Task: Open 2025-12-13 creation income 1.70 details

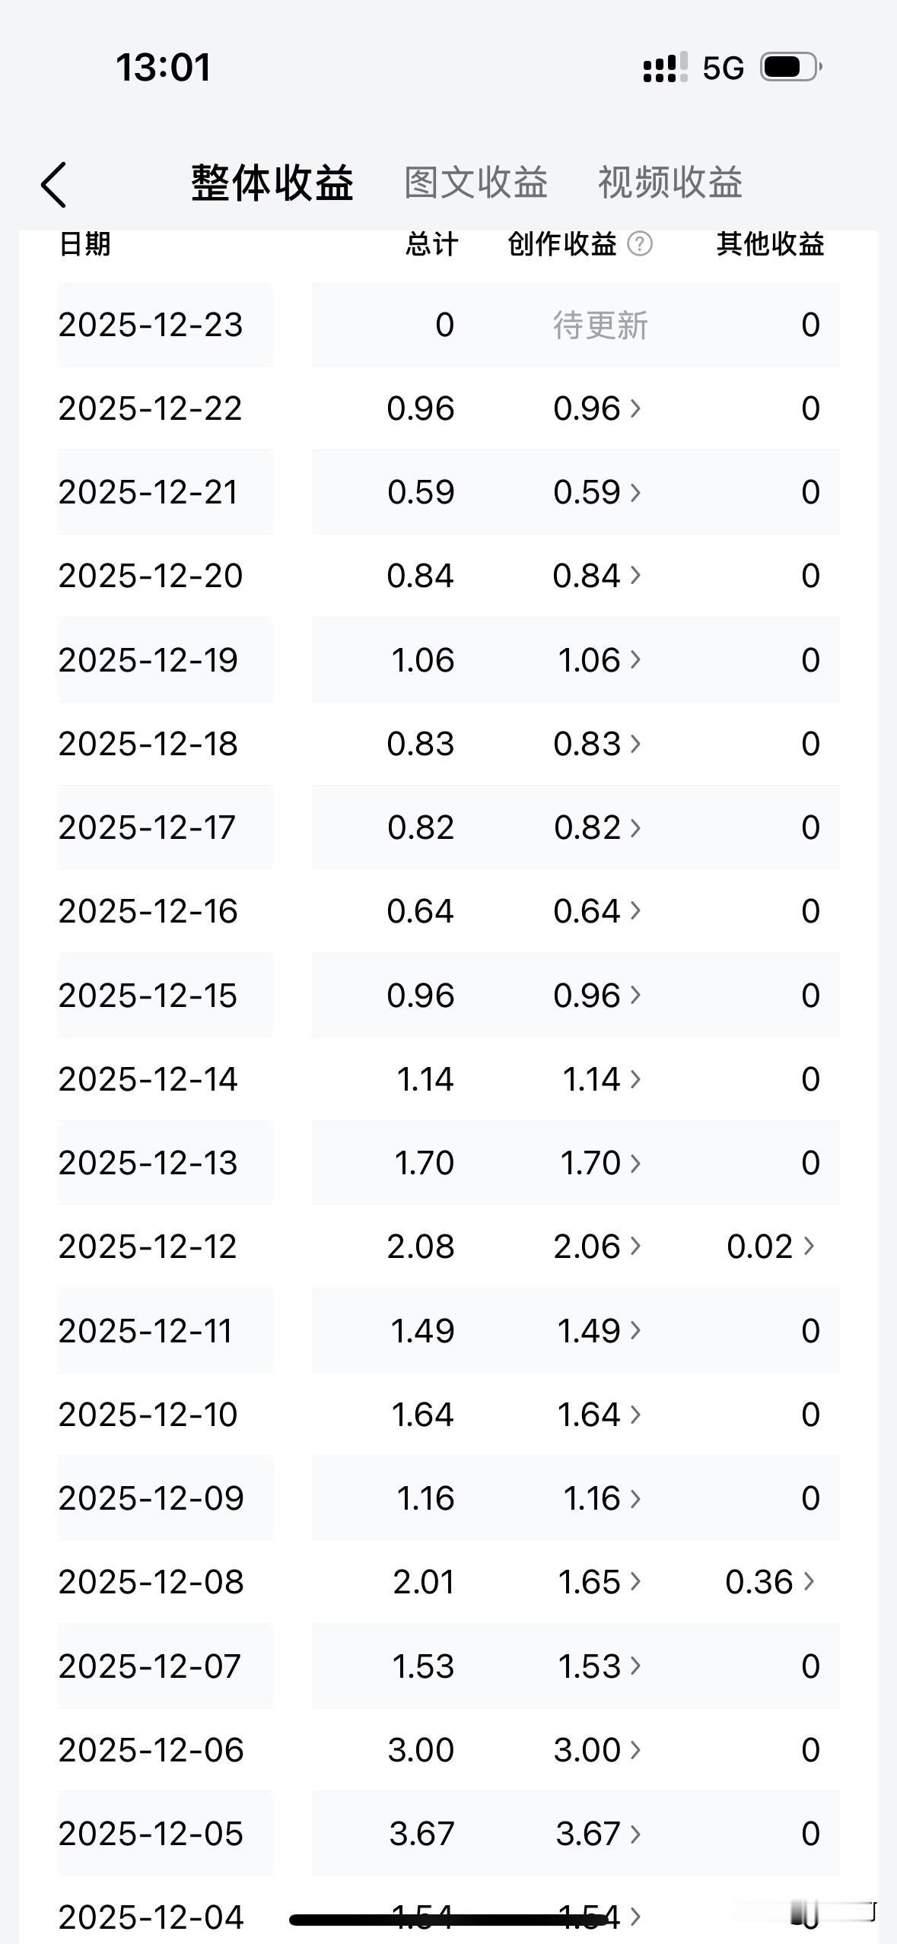Action: click(601, 1163)
